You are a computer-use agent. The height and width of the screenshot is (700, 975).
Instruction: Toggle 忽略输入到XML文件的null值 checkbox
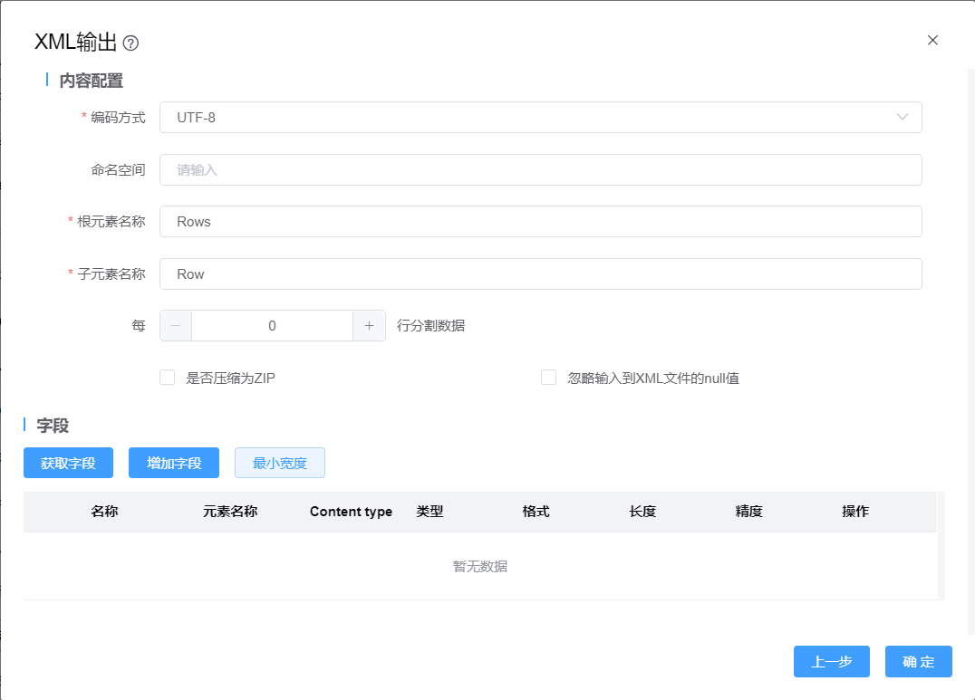[548, 378]
